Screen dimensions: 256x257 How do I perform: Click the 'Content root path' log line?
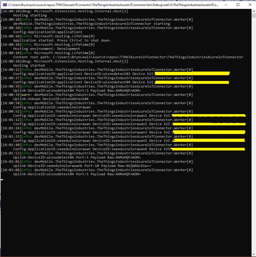[128, 57]
